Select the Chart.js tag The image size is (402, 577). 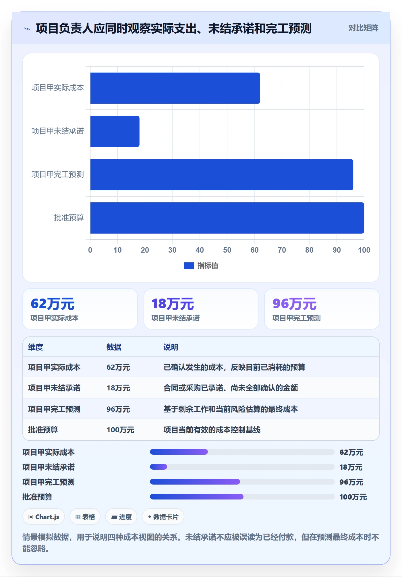click(x=44, y=517)
